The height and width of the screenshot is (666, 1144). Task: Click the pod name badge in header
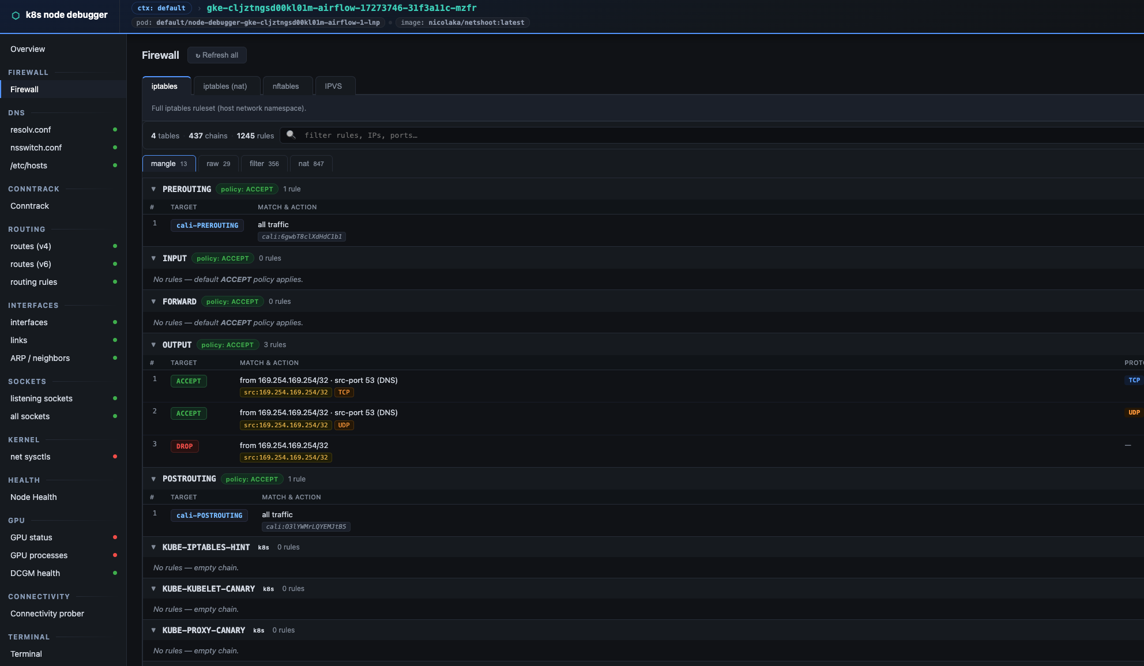(258, 22)
